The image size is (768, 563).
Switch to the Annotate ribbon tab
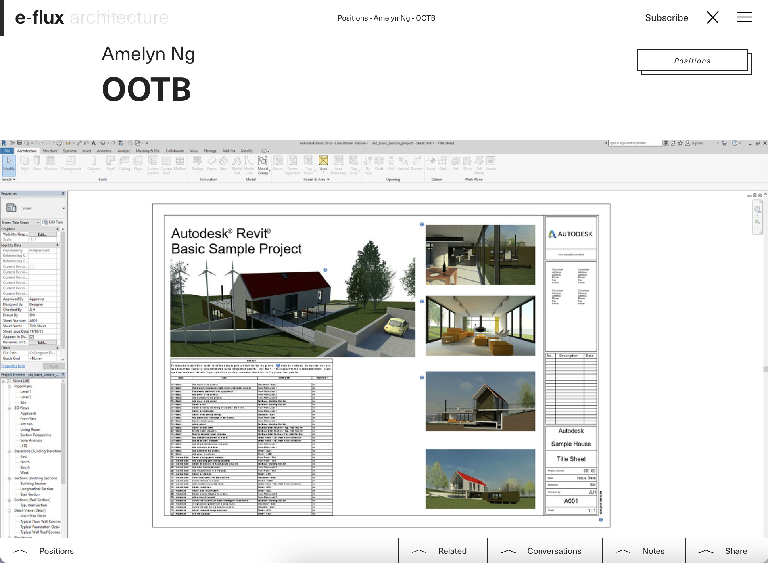tap(104, 151)
